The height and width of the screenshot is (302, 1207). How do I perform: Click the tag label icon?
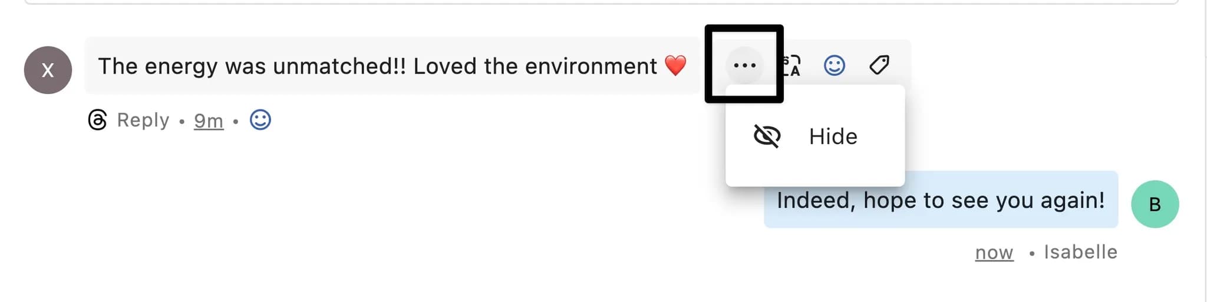[879, 65]
